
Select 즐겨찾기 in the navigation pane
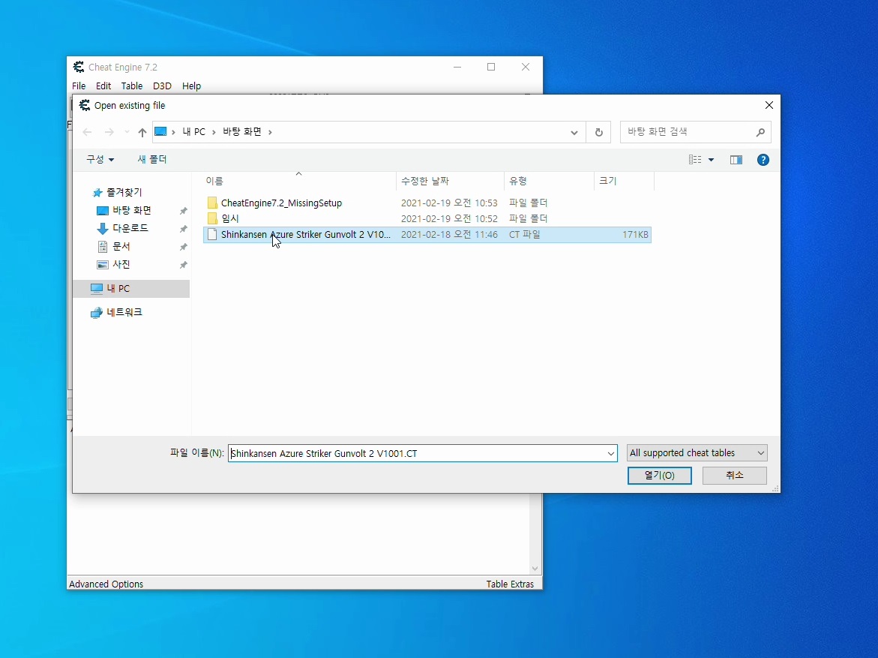point(124,192)
